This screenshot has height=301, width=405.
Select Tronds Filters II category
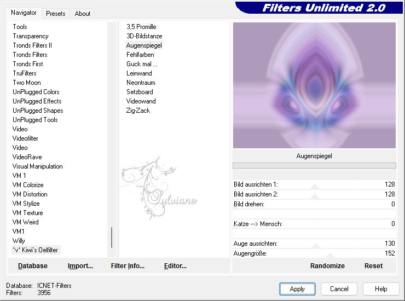point(32,45)
